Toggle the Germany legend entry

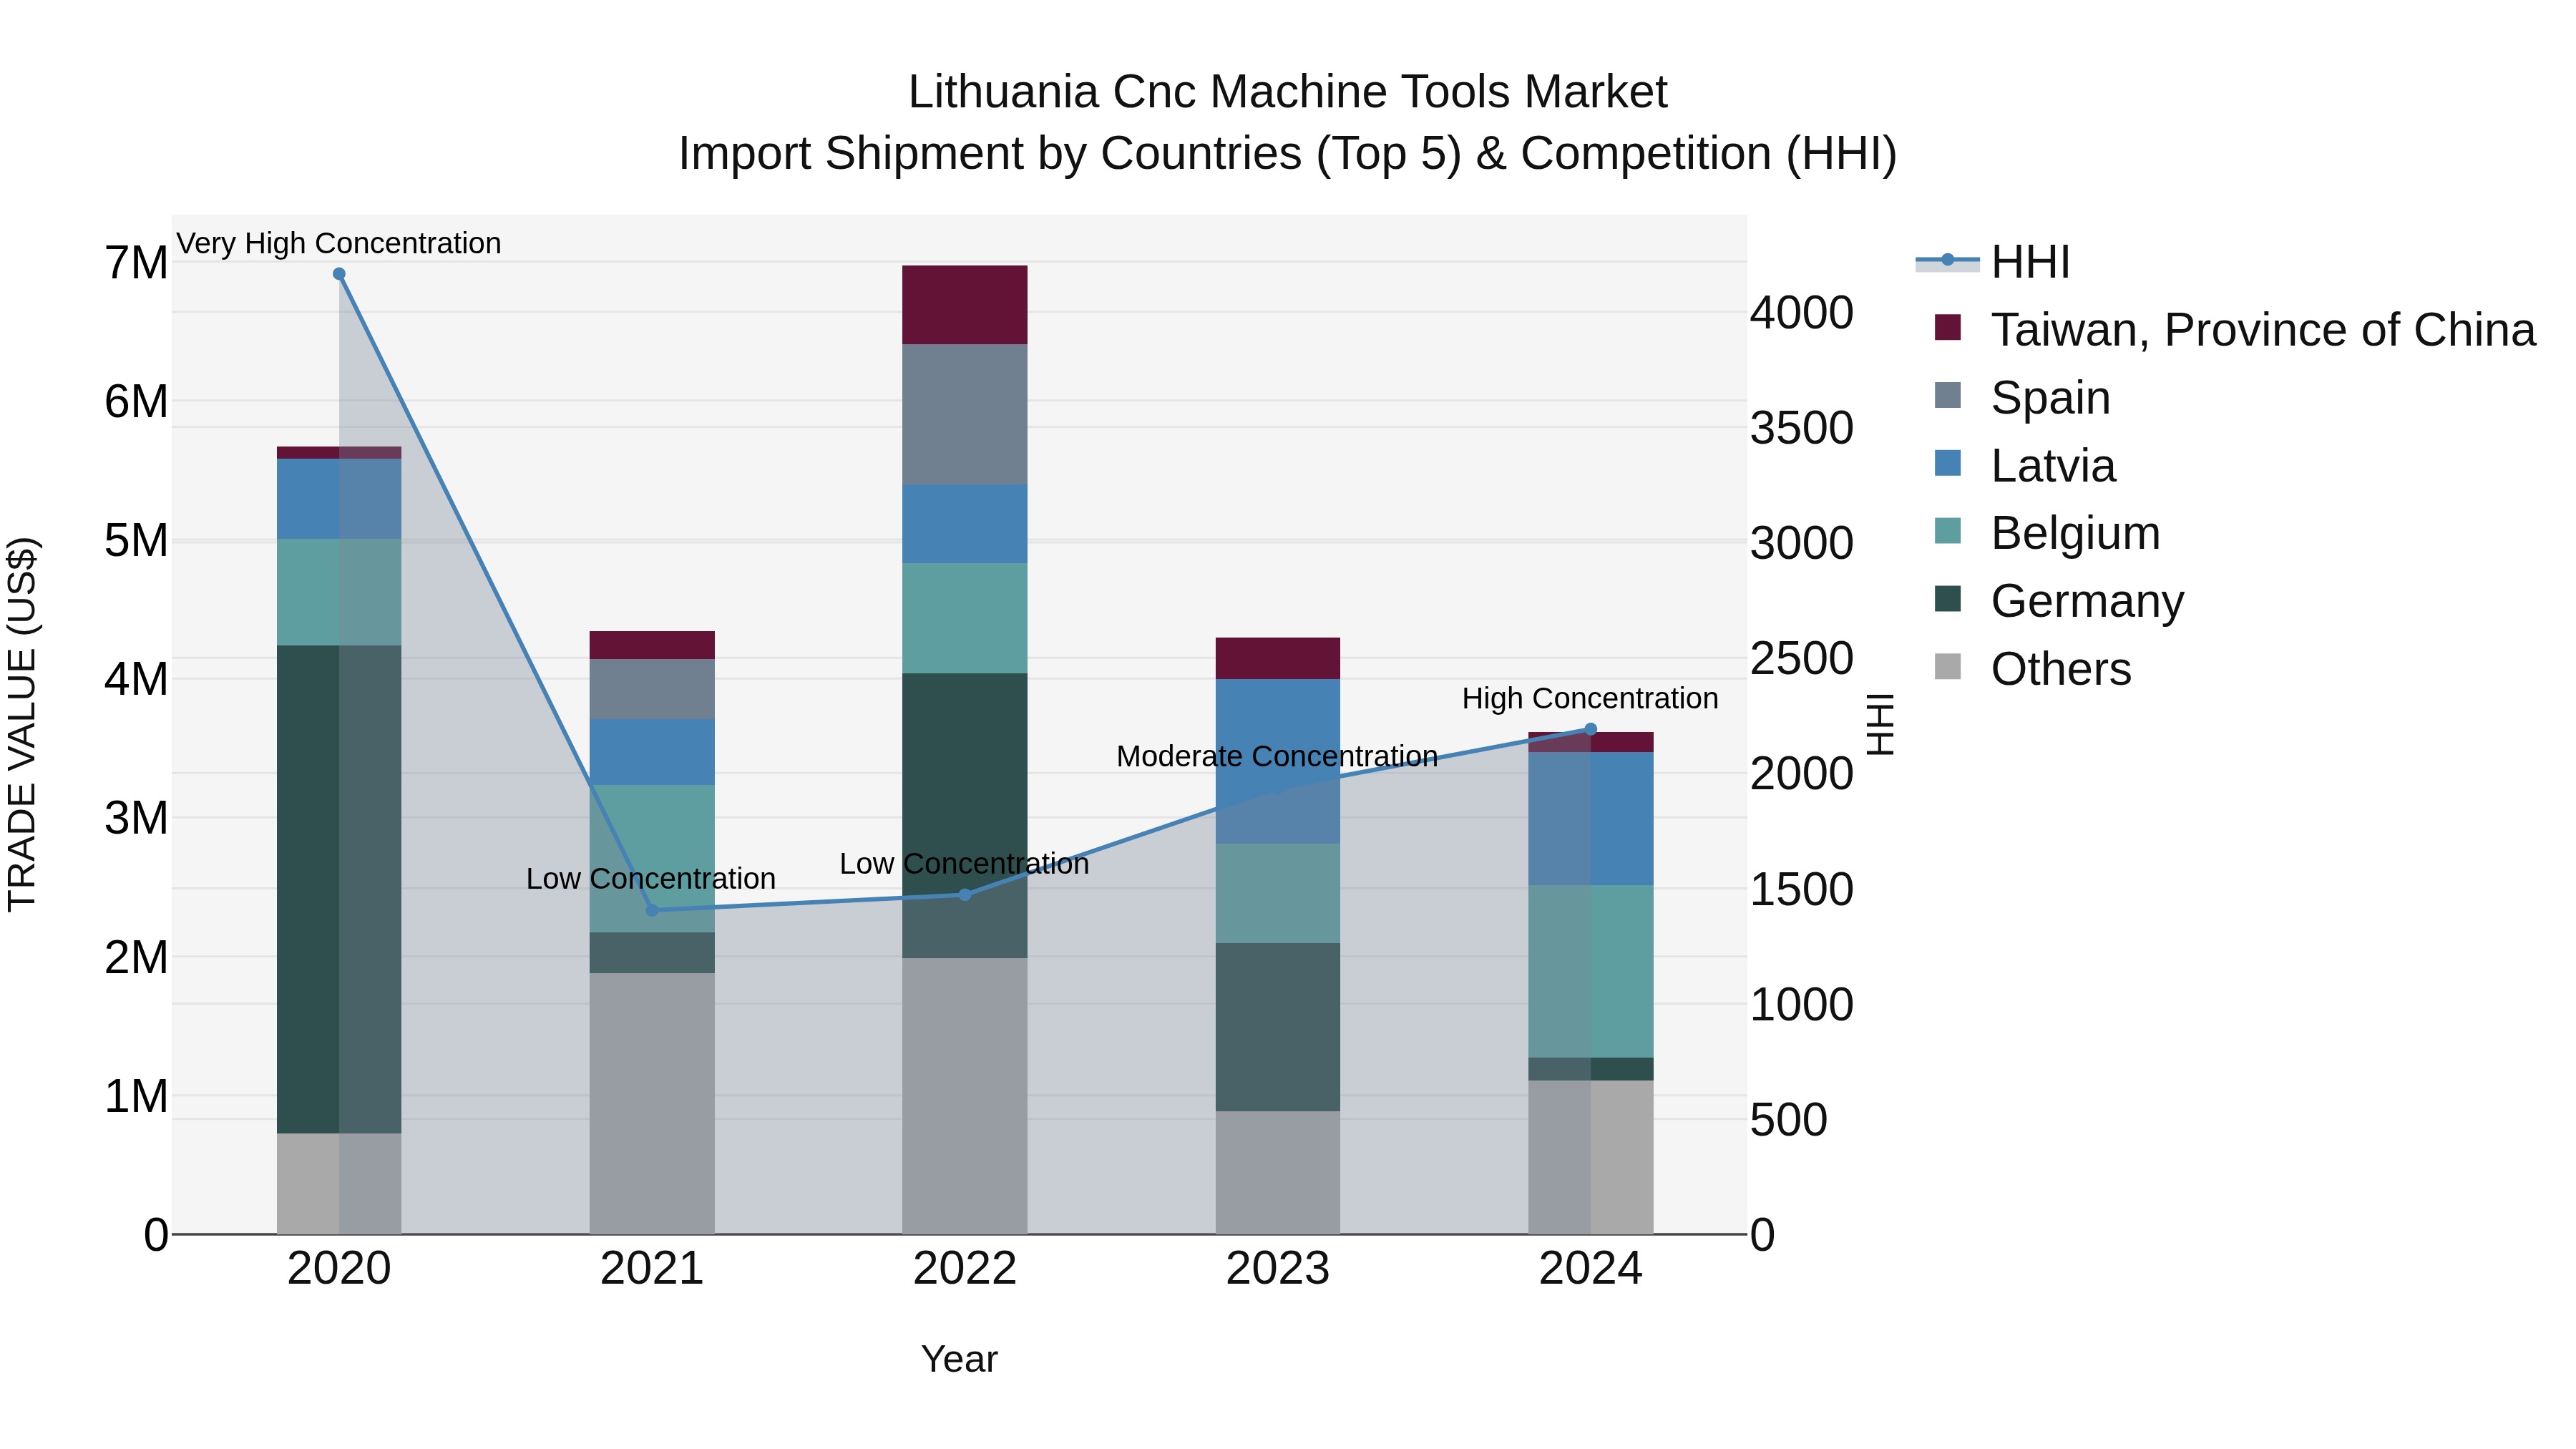(2059, 601)
